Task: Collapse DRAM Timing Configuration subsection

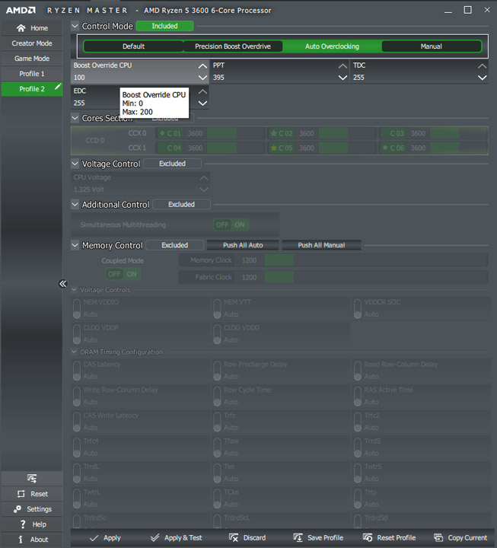Action: click(74, 352)
